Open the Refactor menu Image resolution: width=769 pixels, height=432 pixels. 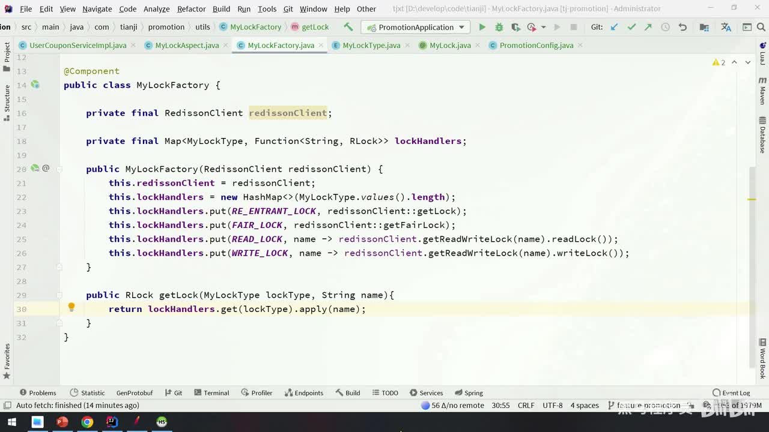(192, 9)
